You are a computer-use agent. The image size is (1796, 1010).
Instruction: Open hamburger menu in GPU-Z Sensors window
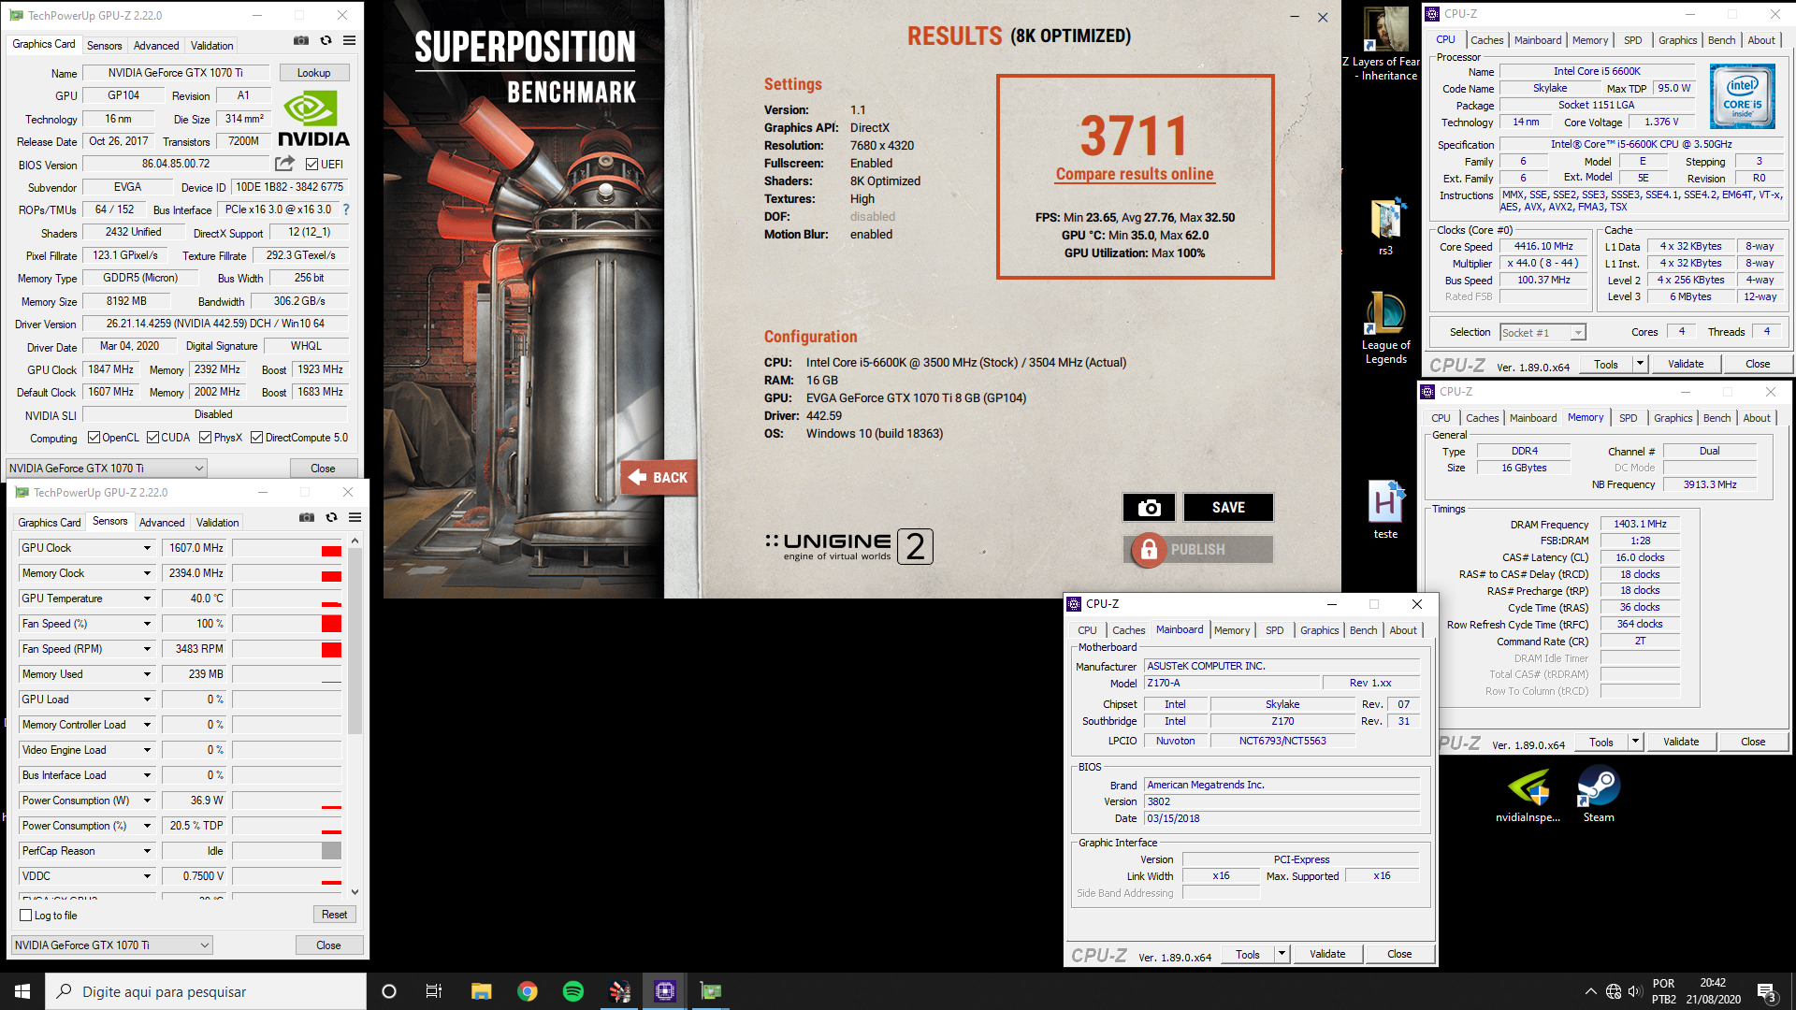355,517
